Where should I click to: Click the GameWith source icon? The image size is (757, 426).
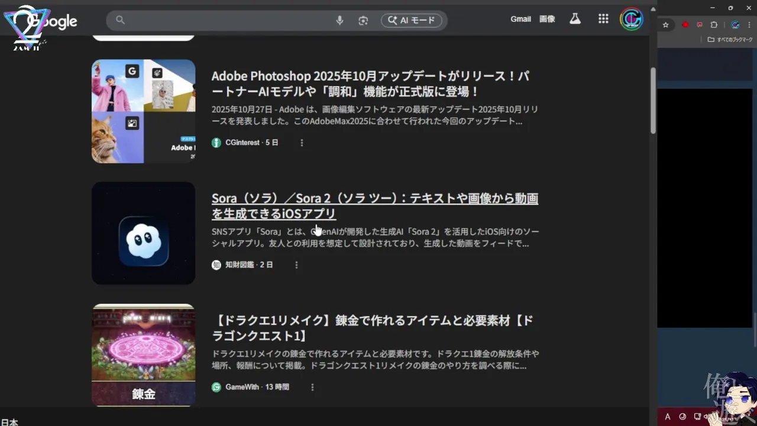[216, 387]
